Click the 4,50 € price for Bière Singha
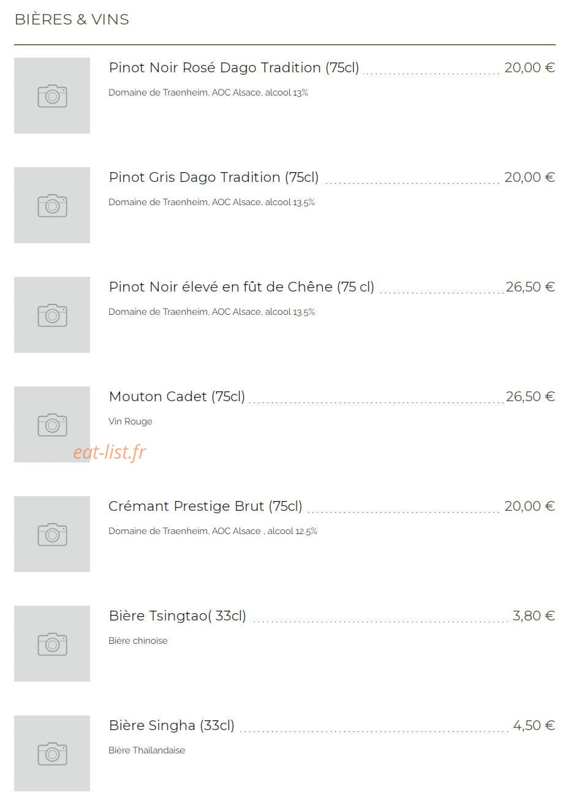The height and width of the screenshot is (803, 579). [534, 726]
